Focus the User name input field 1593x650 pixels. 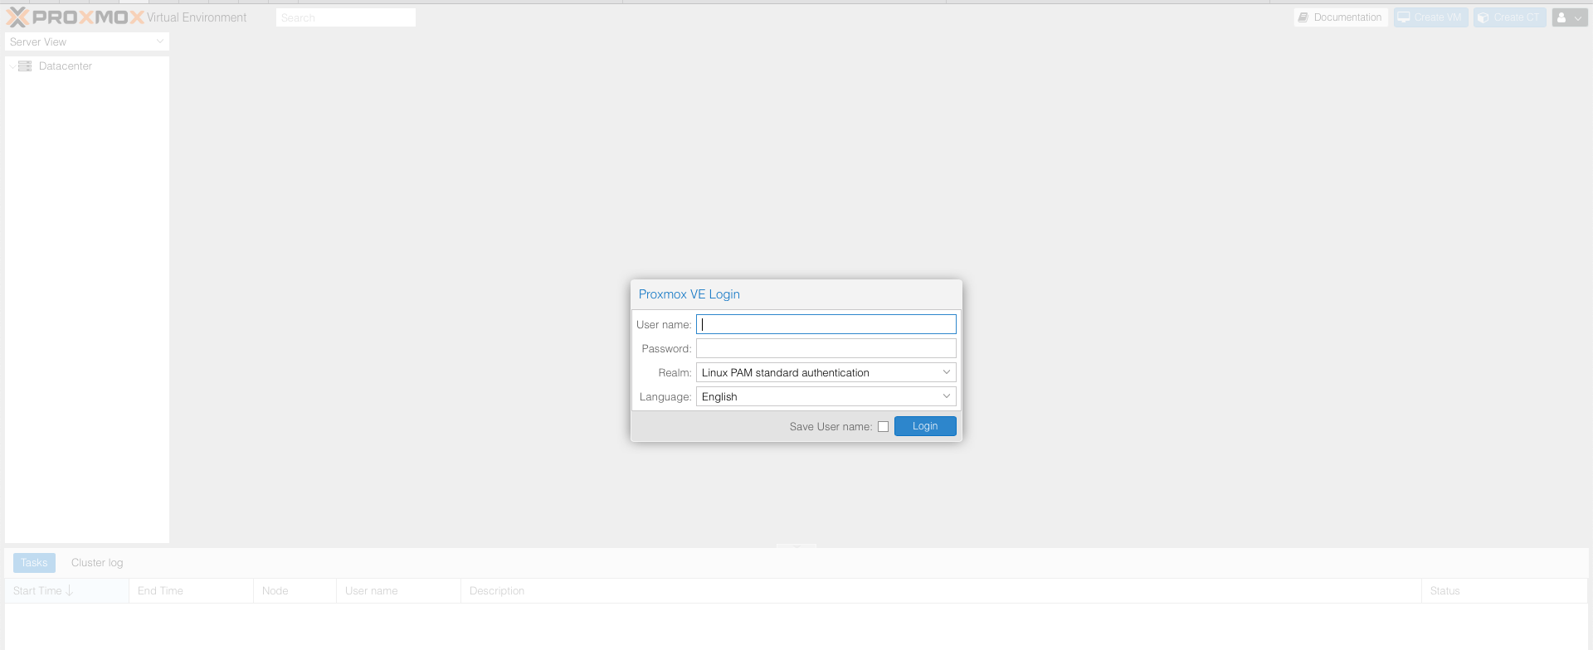[826, 325]
